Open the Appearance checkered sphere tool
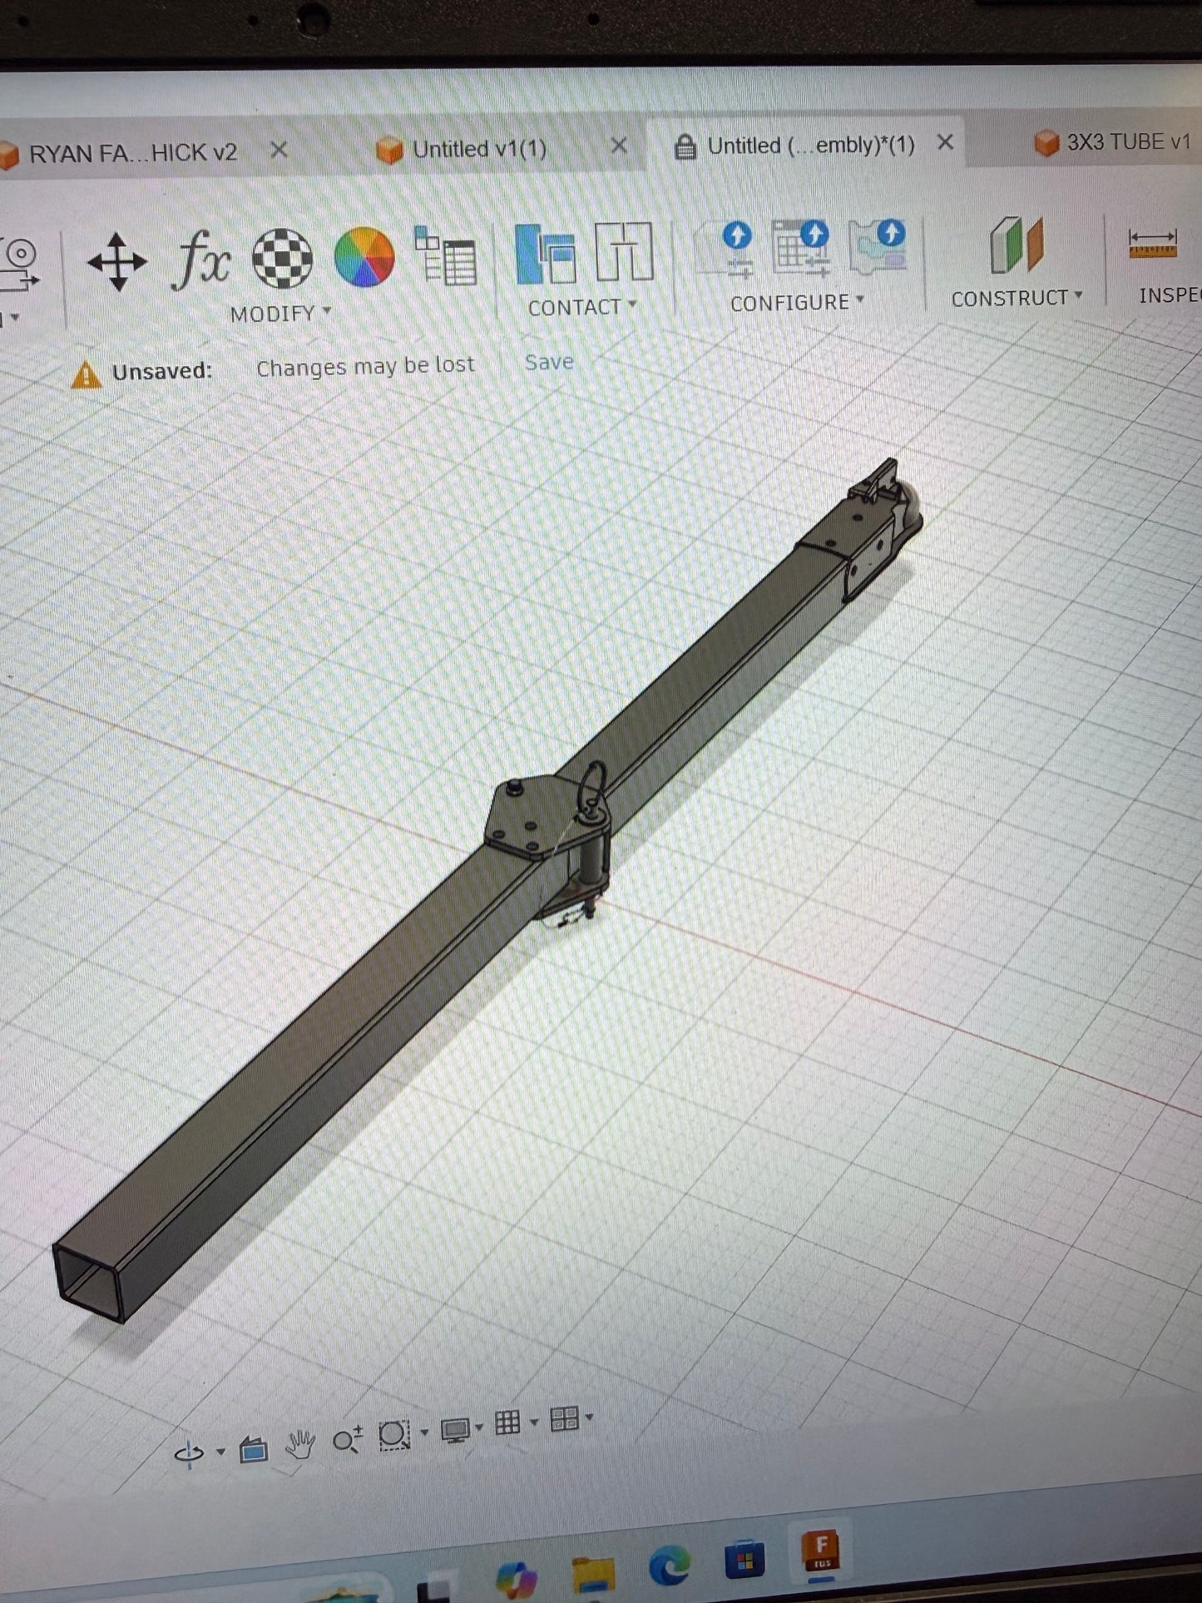The height and width of the screenshot is (1603, 1202). pyautogui.click(x=282, y=258)
